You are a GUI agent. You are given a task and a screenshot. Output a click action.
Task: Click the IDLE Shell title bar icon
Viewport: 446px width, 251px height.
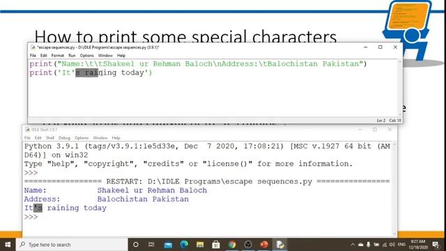coord(27,130)
